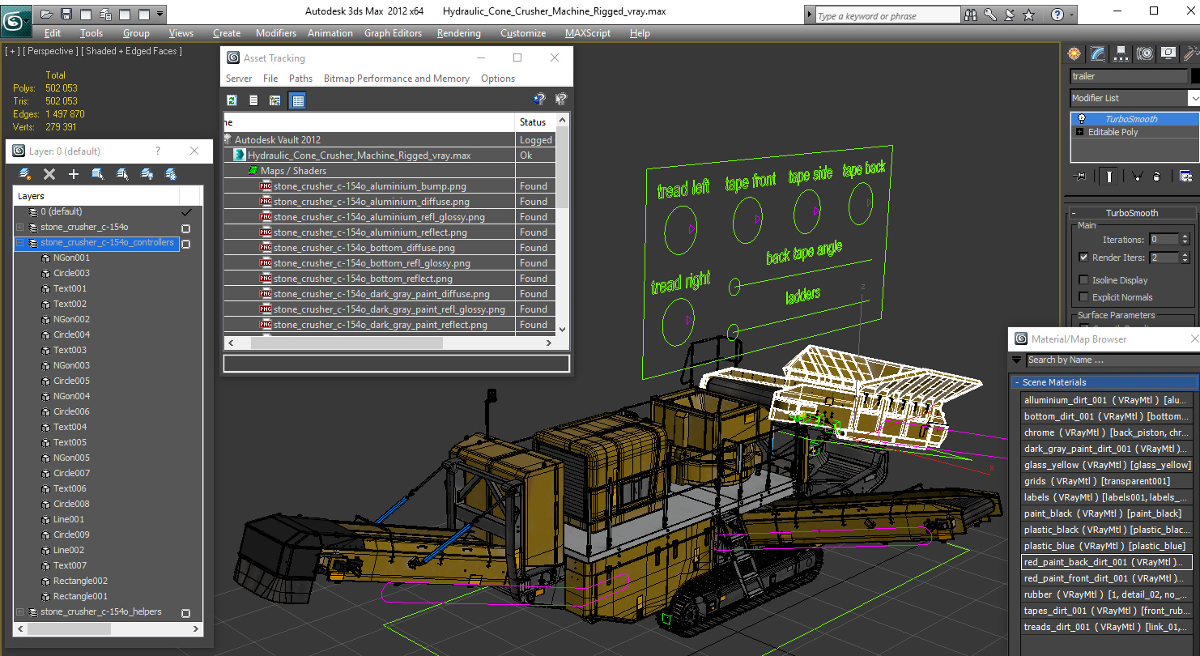Open the quick access toolbar dropdown arrow
Viewport: 1200px width, 656px height.
click(x=160, y=14)
